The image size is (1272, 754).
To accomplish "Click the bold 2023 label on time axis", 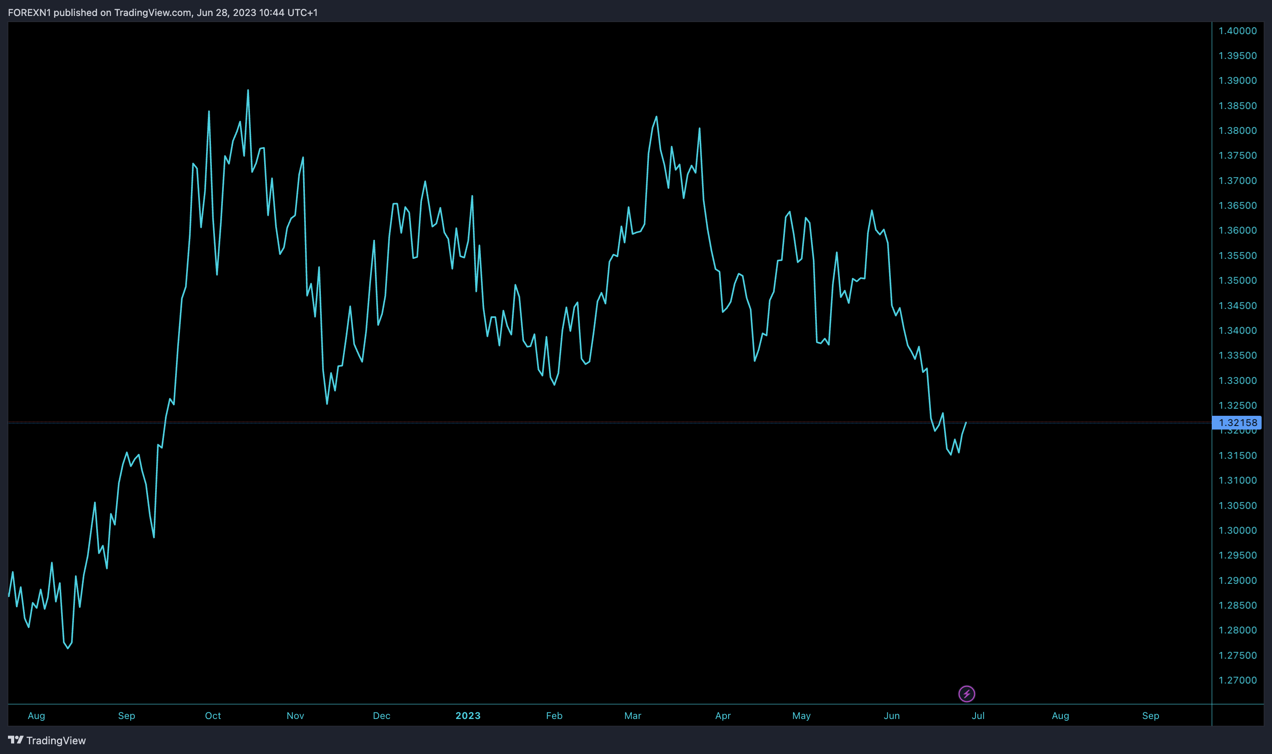I will (x=468, y=715).
